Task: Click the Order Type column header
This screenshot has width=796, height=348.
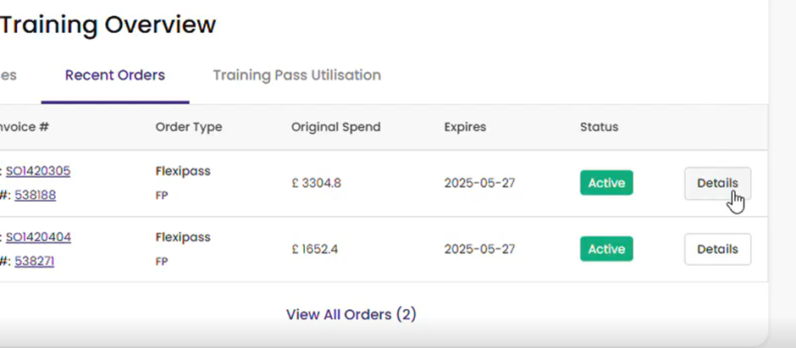Action: [189, 127]
